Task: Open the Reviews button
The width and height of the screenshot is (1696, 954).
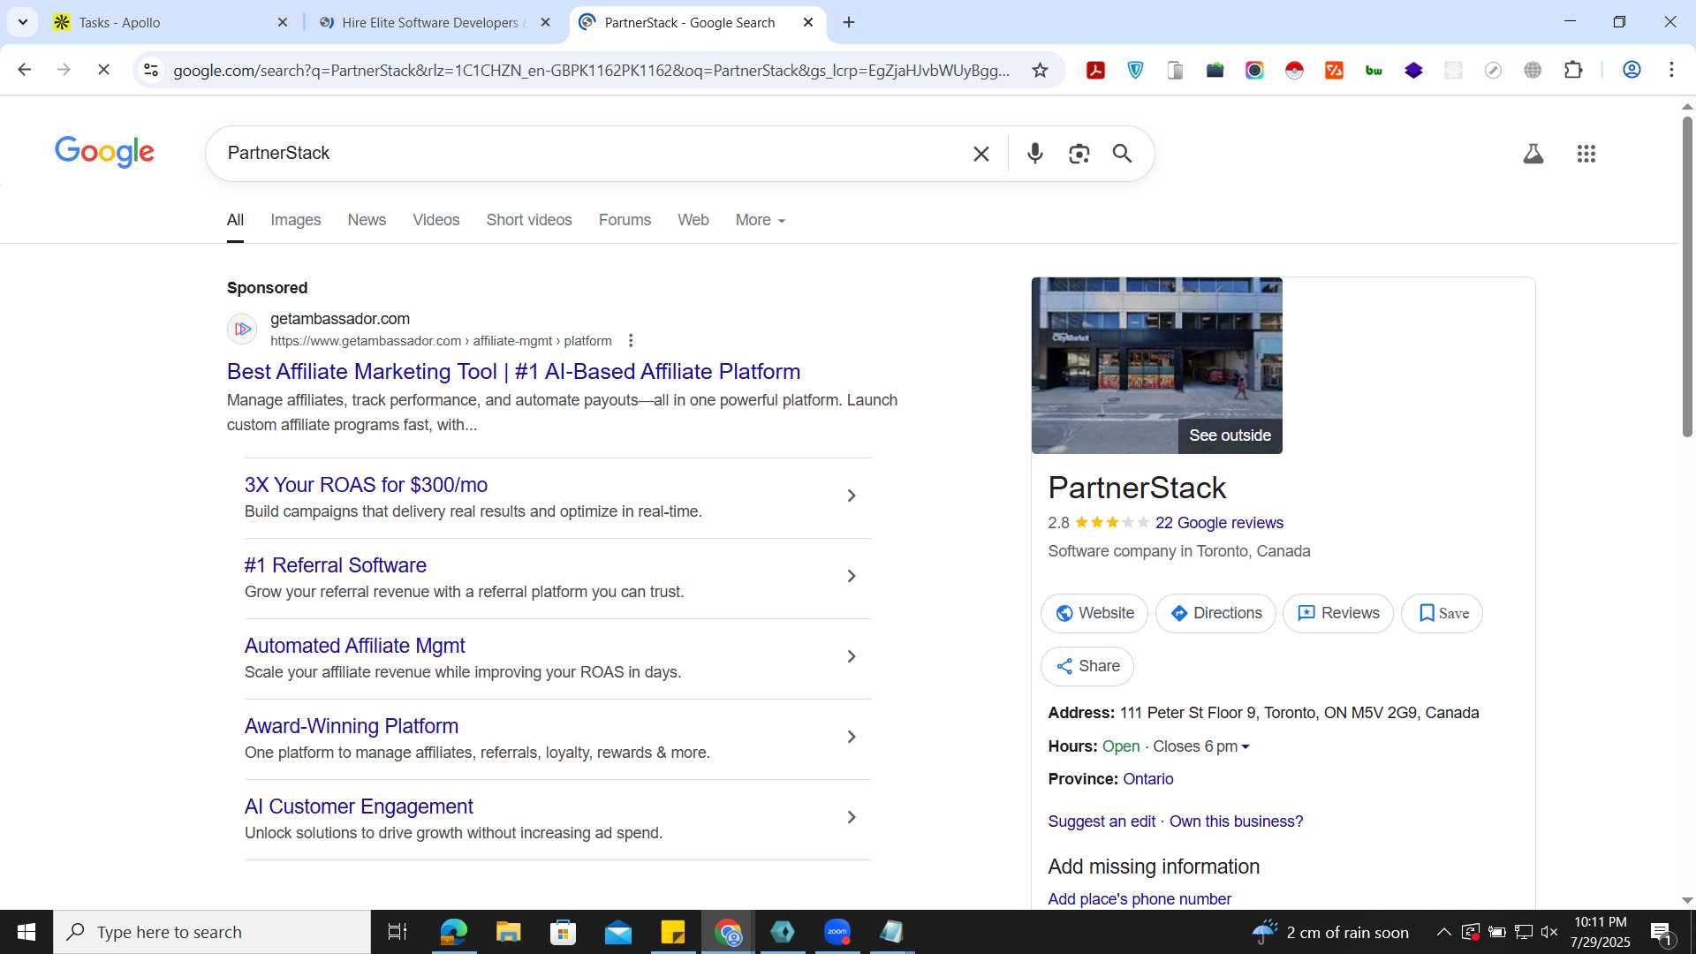Action: [x=1338, y=614]
